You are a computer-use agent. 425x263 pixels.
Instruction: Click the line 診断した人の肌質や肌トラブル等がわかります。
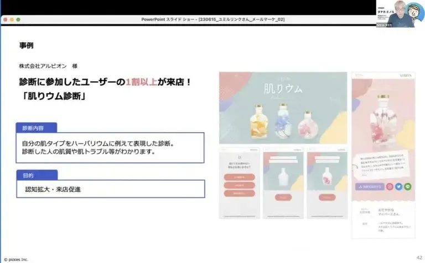point(89,152)
